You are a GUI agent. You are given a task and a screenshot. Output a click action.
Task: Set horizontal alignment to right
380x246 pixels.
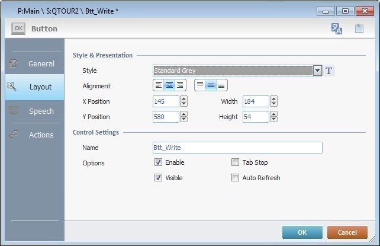(x=180, y=85)
